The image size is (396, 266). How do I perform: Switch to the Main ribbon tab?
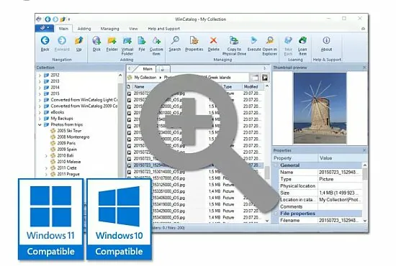coord(63,29)
